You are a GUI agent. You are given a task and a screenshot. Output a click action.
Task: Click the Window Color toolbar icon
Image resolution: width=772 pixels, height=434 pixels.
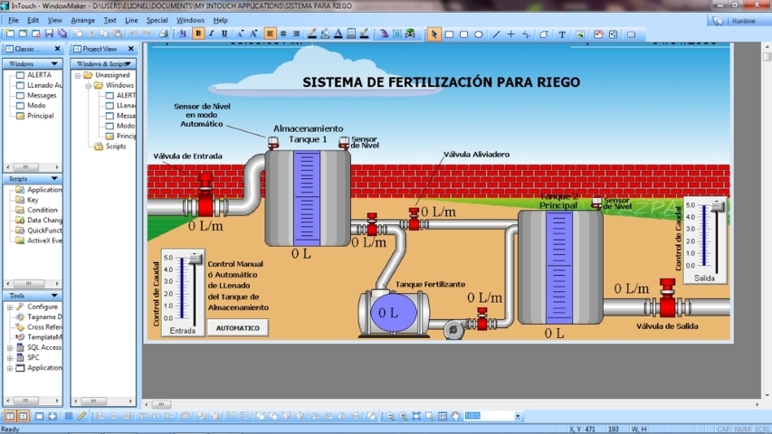click(351, 34)
